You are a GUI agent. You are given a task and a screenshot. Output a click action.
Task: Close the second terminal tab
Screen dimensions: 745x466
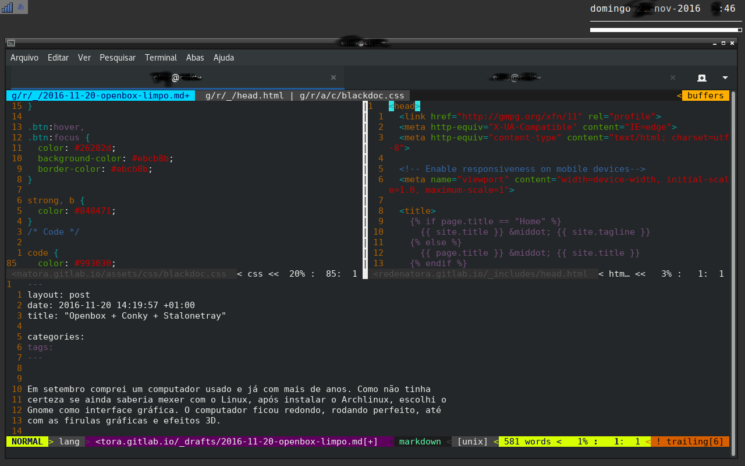[673, 77]
